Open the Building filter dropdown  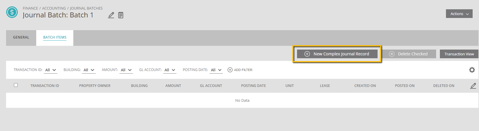(x=89, y=70)
